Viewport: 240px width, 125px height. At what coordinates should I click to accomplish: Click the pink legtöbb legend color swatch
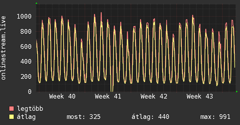click(11, 108)
